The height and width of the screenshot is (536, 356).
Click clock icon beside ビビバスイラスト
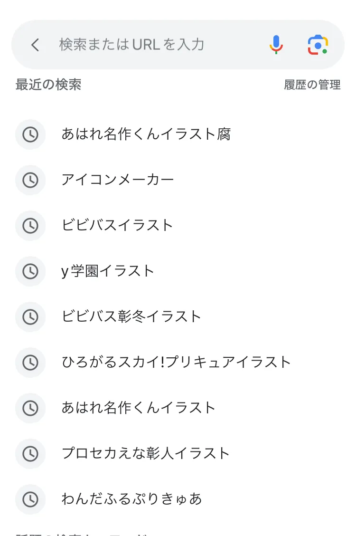pos(30,226)
